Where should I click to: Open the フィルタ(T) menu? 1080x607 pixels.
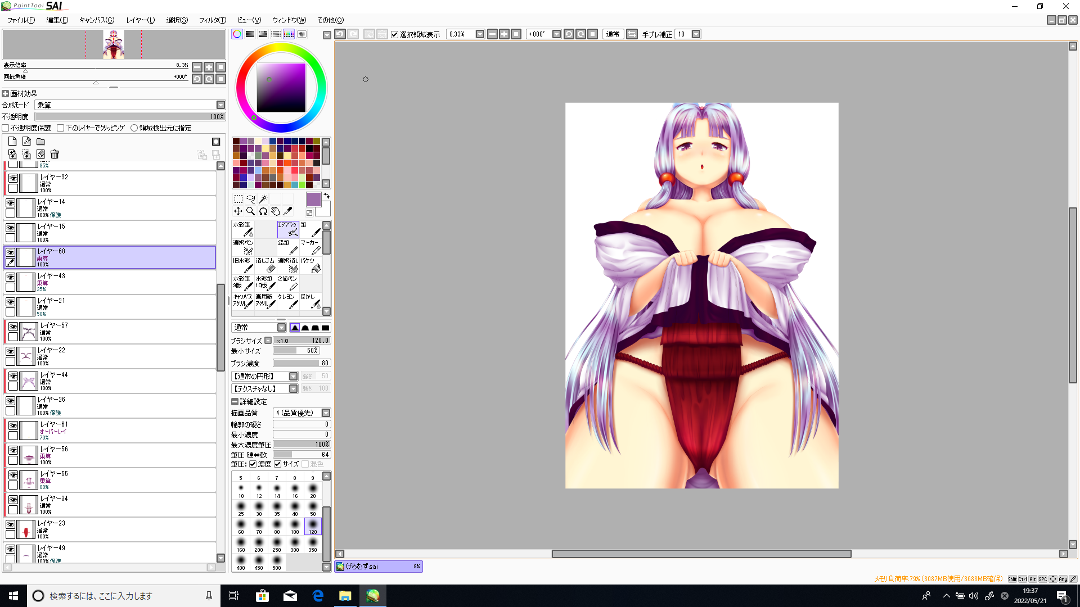(213, 20)
